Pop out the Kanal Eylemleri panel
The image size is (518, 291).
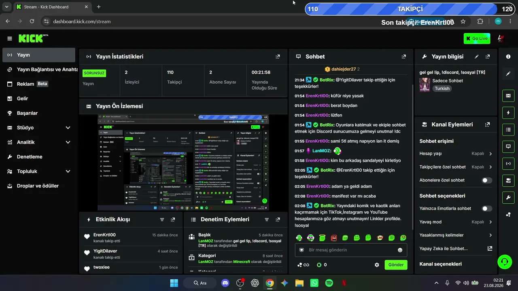point(488,124)
